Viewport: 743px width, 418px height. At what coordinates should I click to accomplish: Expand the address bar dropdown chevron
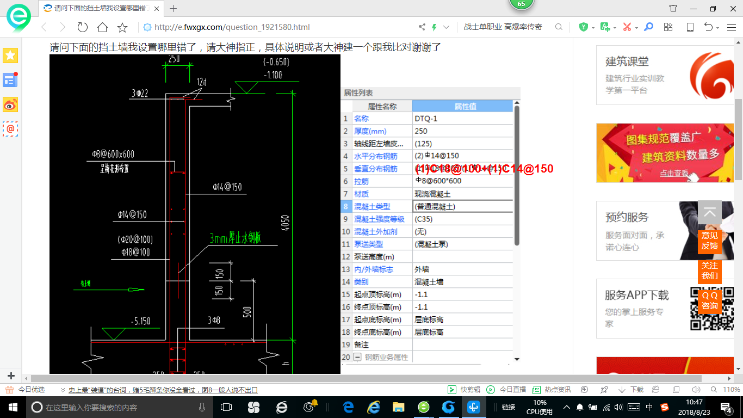pos(447,27)
